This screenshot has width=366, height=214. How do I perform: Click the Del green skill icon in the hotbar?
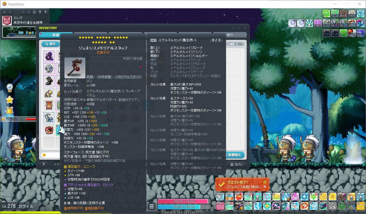[x=229, y=206]
